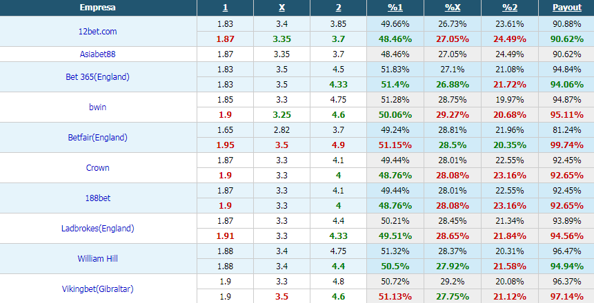This screenshot has height=303, width=594.
Task: Click the red 99.74% payout cell
Action: (566, 145)
